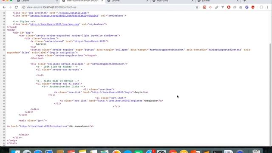Open the //fonts.gstatic.com link

click(x=73, y=13)
